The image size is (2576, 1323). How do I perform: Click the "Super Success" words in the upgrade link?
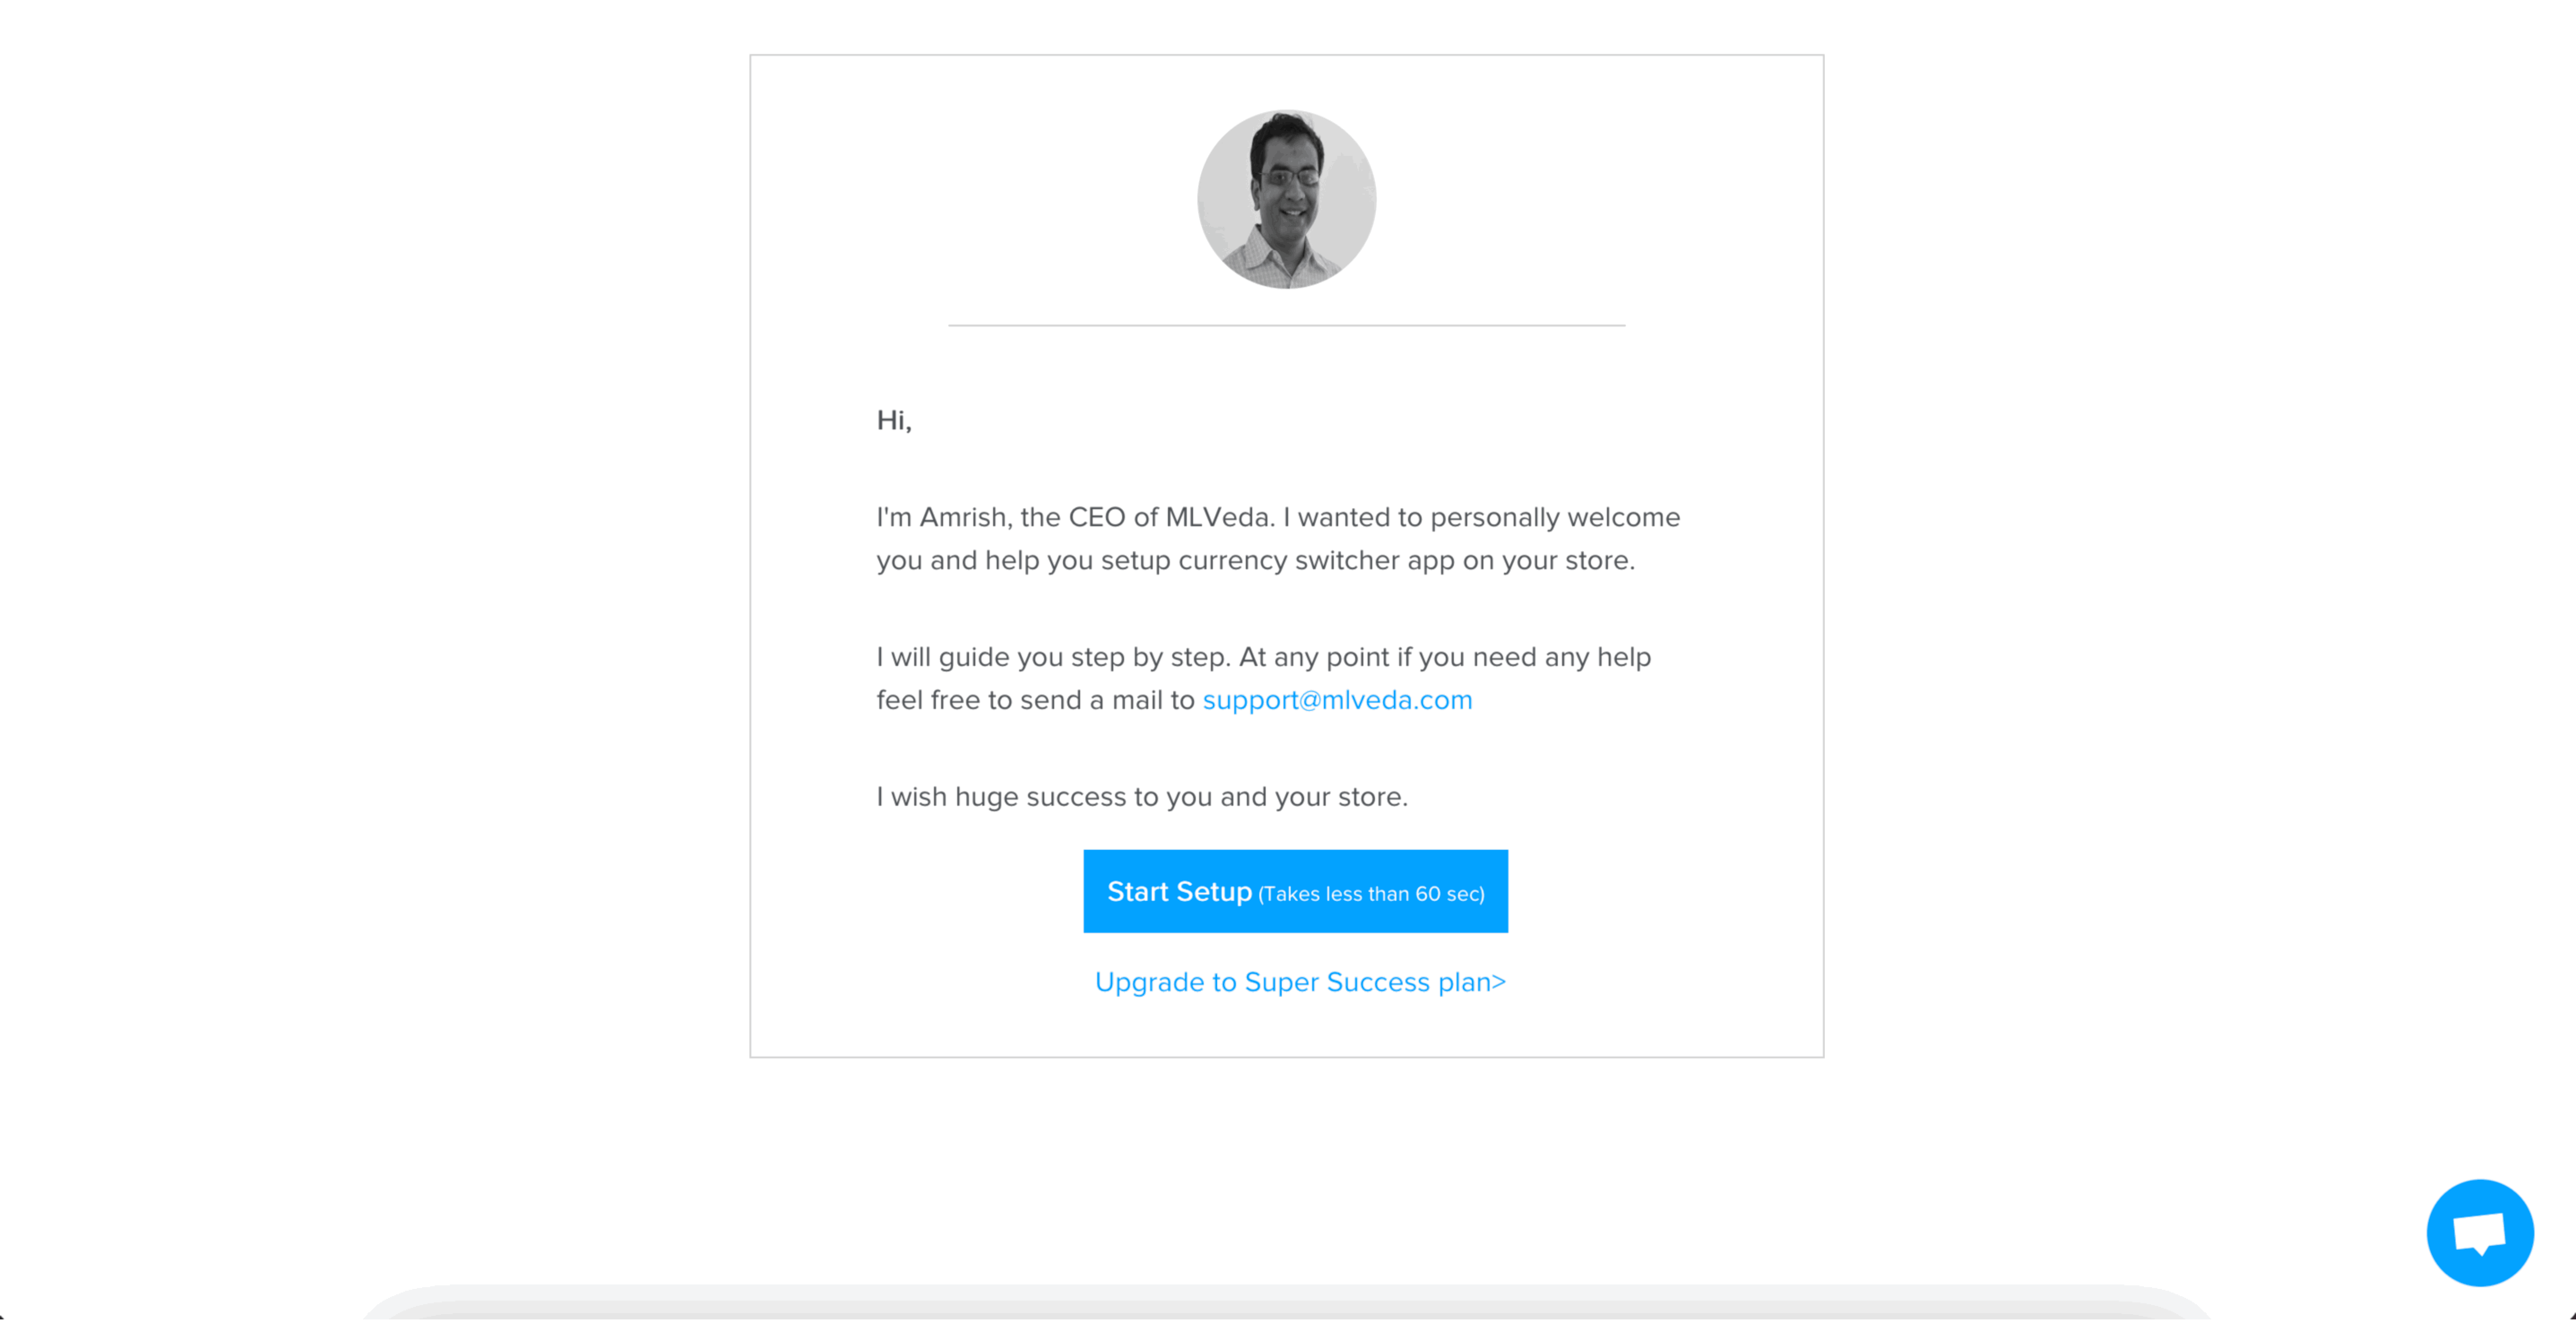(x=1337, y=982)
